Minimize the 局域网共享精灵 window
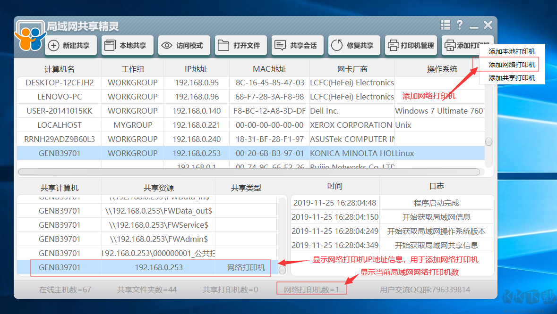This screenshot has height=314, width=557. [x=474, y=27]
